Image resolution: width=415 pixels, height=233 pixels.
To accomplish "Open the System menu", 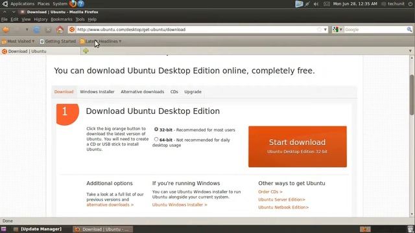I will [x=60, y=4].
